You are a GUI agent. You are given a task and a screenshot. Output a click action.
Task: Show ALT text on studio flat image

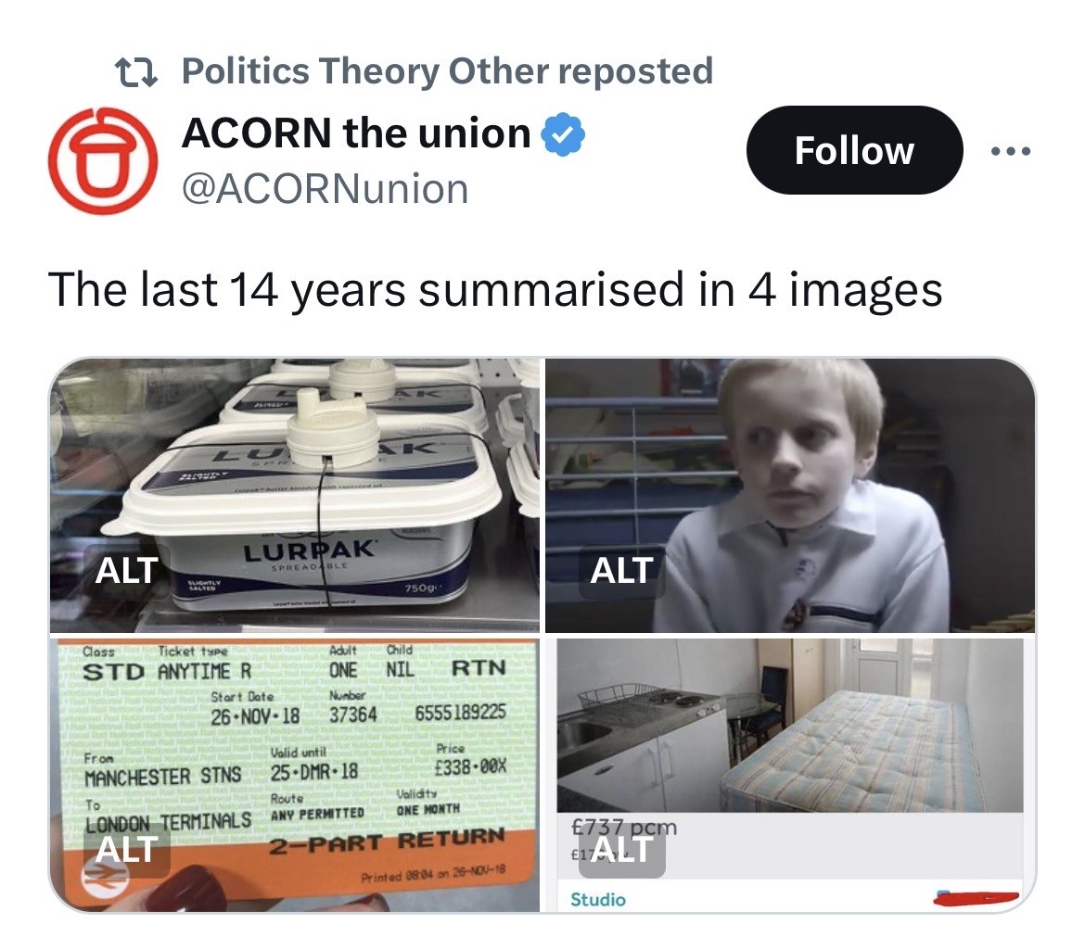[x=621, y=851]
